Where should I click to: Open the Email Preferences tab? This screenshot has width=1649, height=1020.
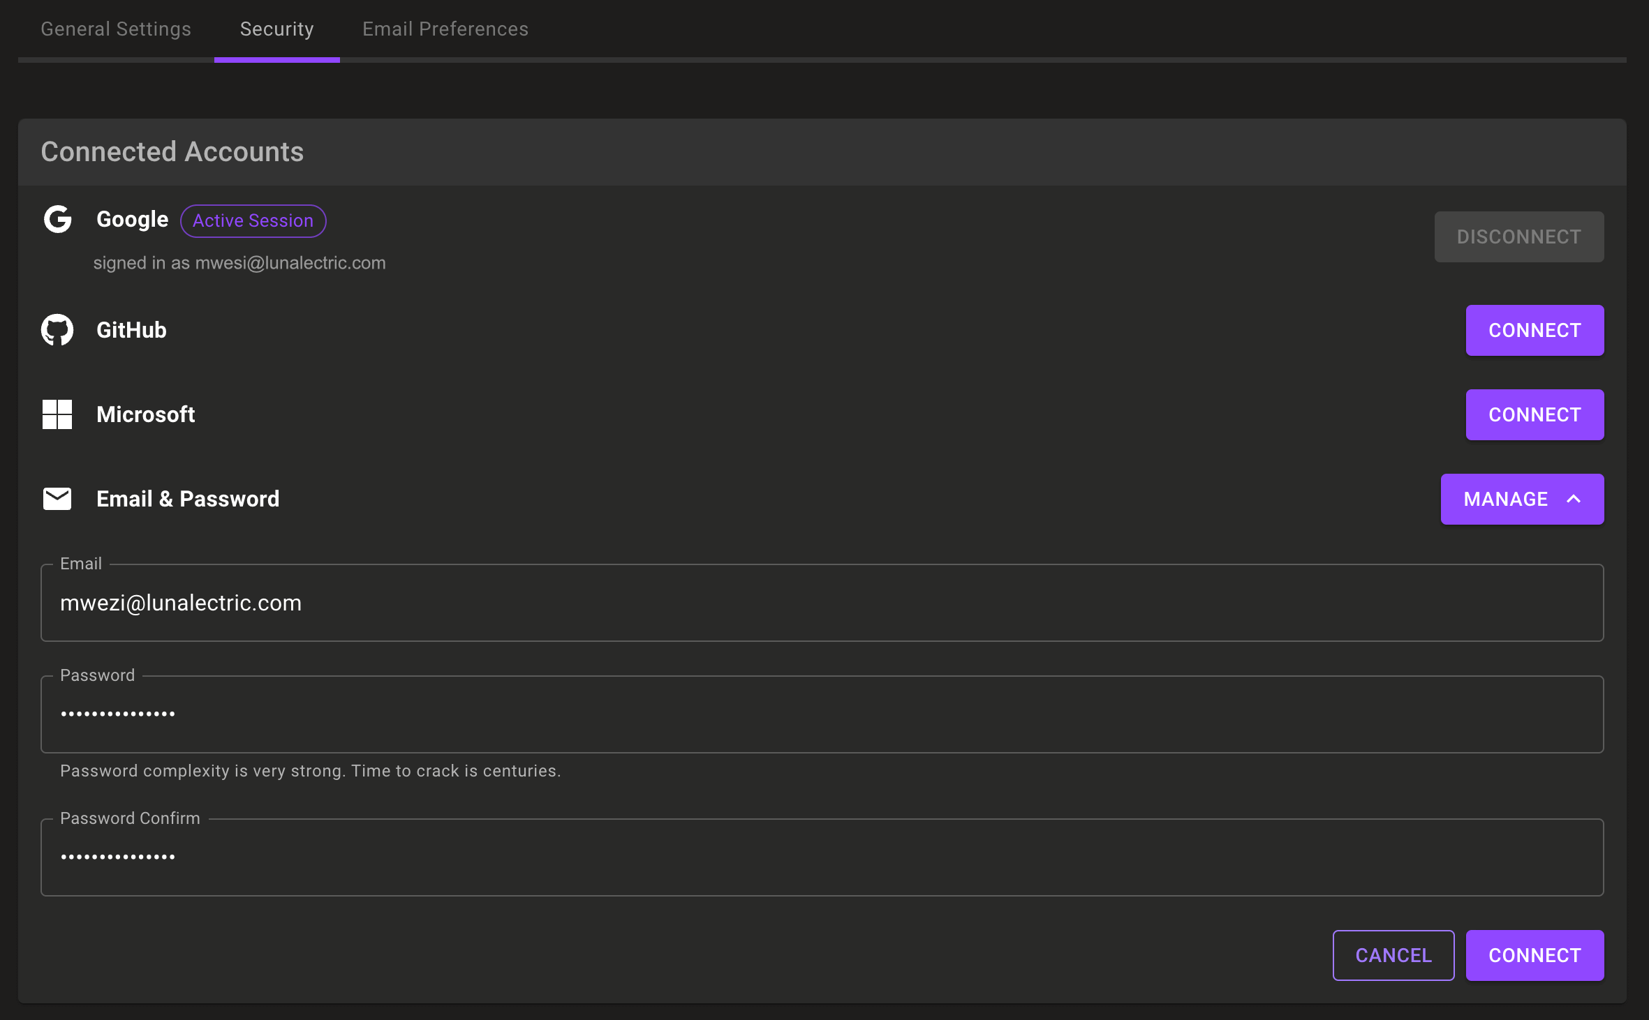pyautogui.click(x=445, y=29)
